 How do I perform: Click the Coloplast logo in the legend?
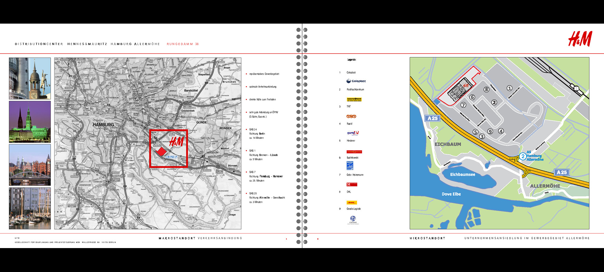pos(356,81)
